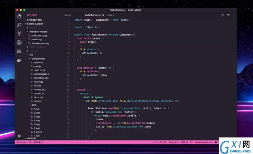Open the Source Control view

click(x=19, y=34)
